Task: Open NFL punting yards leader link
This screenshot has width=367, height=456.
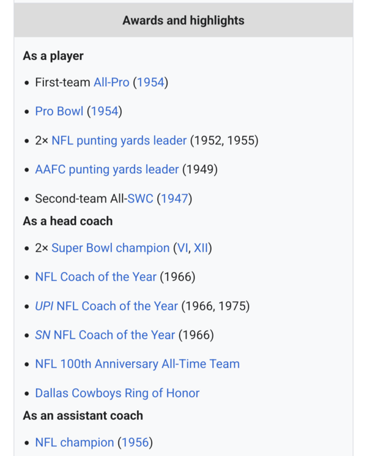Action: click(x=119, y=141)
